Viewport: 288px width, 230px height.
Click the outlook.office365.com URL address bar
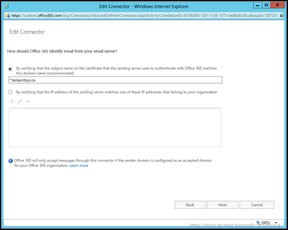[x=141, y=16]
